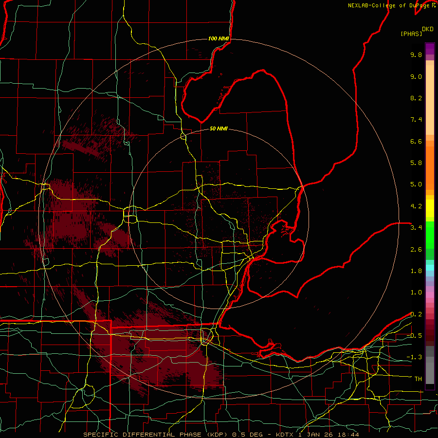
Task: Click the 9.8 scale value
Action: (x=416, y=55)
